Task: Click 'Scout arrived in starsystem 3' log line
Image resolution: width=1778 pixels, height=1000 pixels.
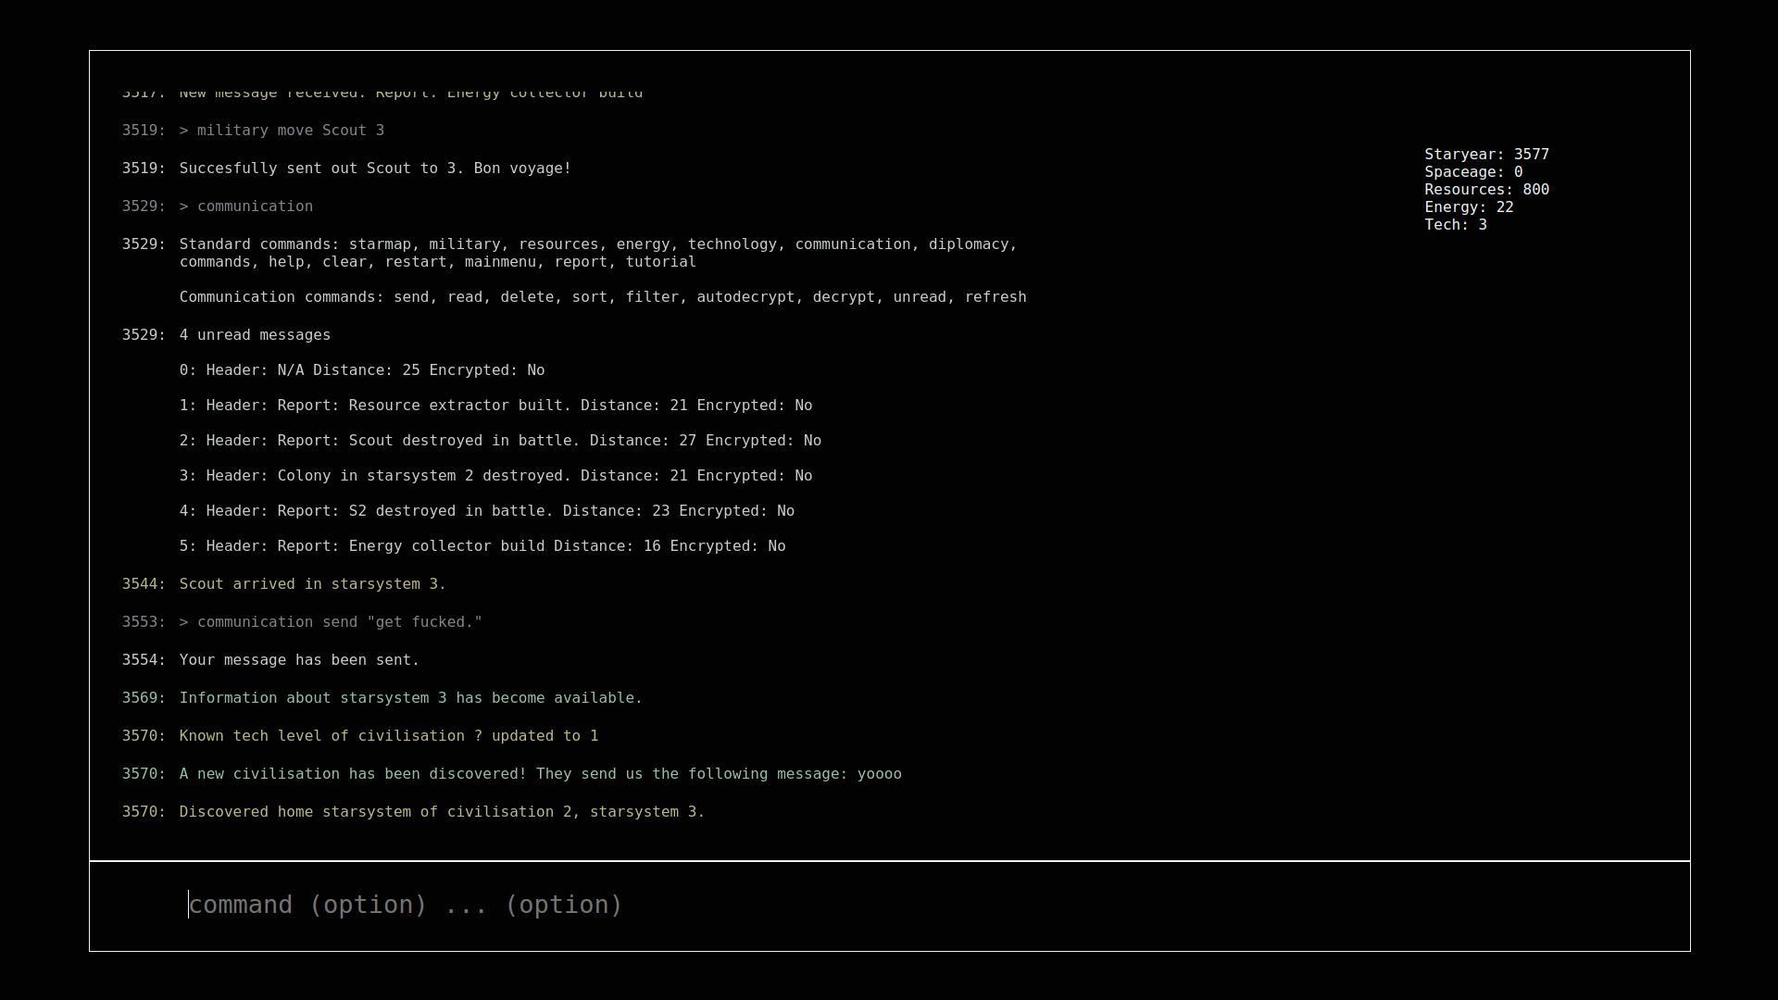Action: (313, 584)
